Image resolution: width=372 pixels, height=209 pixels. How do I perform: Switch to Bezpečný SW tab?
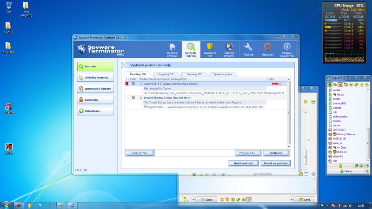coord(166,74)
